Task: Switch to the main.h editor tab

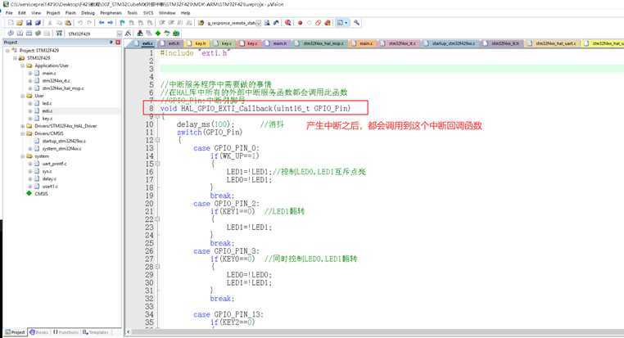Action: coord(276,43)
